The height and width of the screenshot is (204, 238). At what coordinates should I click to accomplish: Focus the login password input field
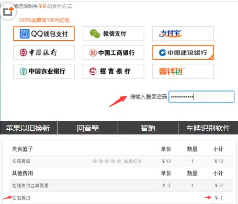(x=201, y=97)
